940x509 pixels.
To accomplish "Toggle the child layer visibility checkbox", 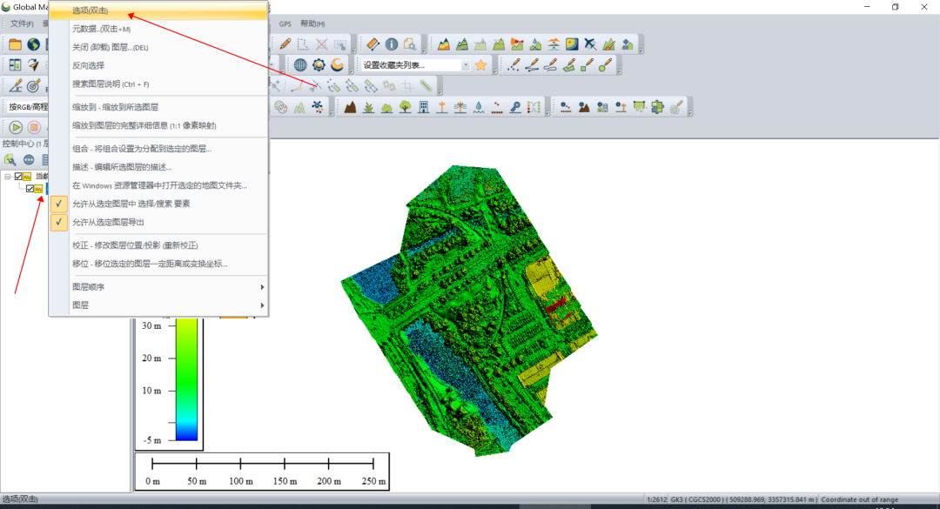I will pyautogui.click(x=30, y=189).
